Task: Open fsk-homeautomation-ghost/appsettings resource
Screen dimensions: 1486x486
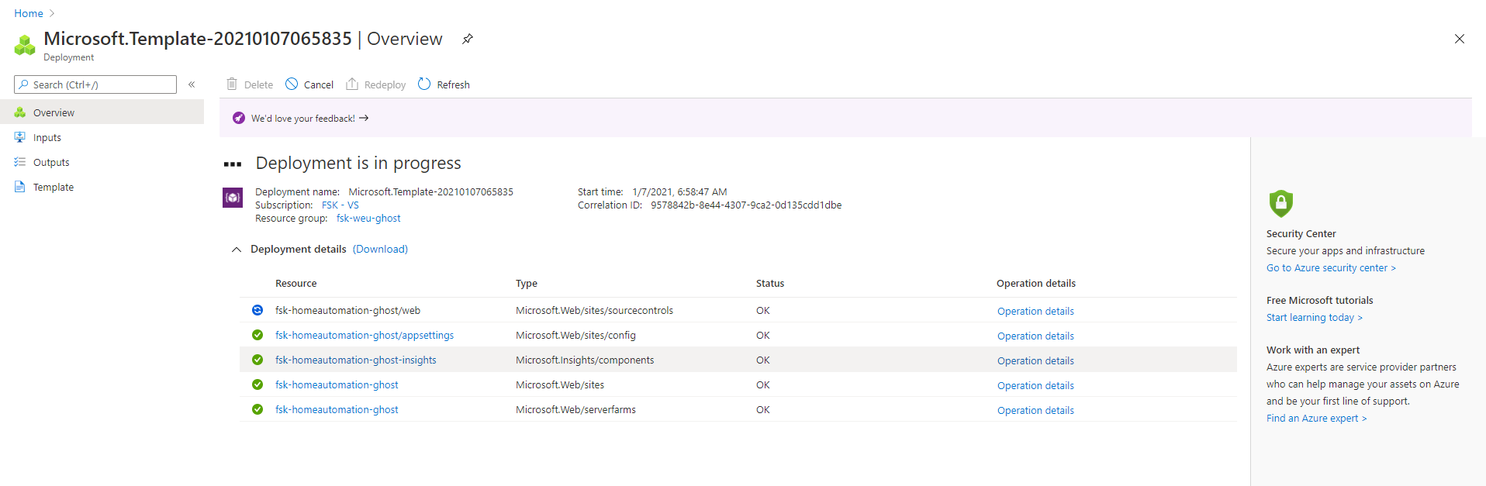Action: 365,336
